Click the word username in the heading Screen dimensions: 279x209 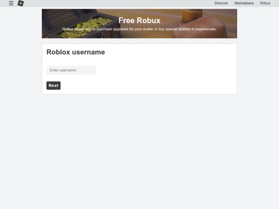tap(88, 52)
